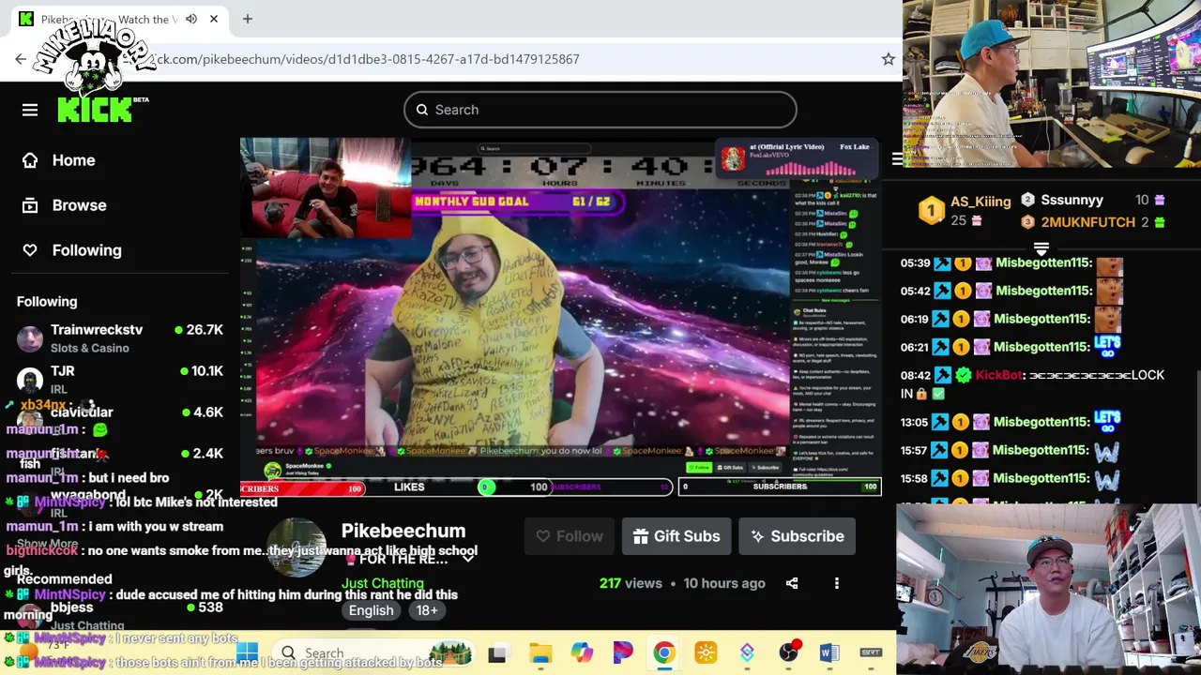Switch to Google Chrome in taskbar
This screenshot has height=675, width=1201.
664,652
